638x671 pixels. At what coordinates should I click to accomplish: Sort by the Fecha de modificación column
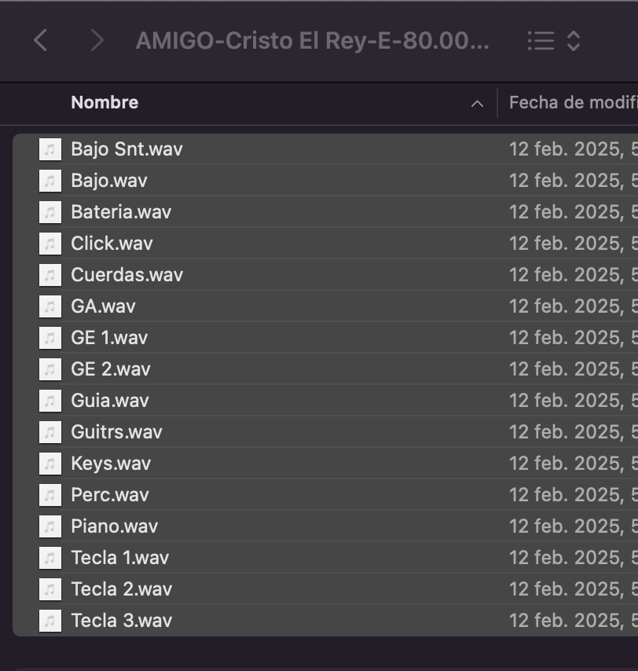pos(572,103)
